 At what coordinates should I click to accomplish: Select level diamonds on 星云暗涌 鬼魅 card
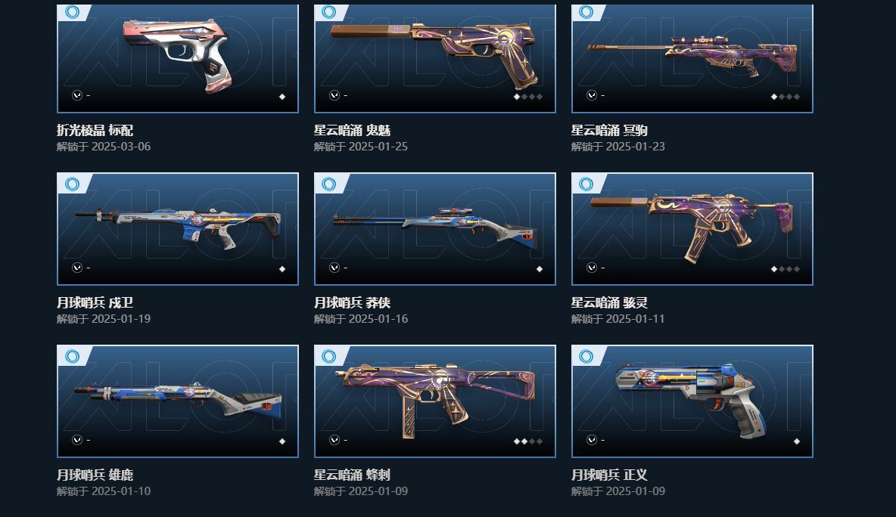point(528,97)
